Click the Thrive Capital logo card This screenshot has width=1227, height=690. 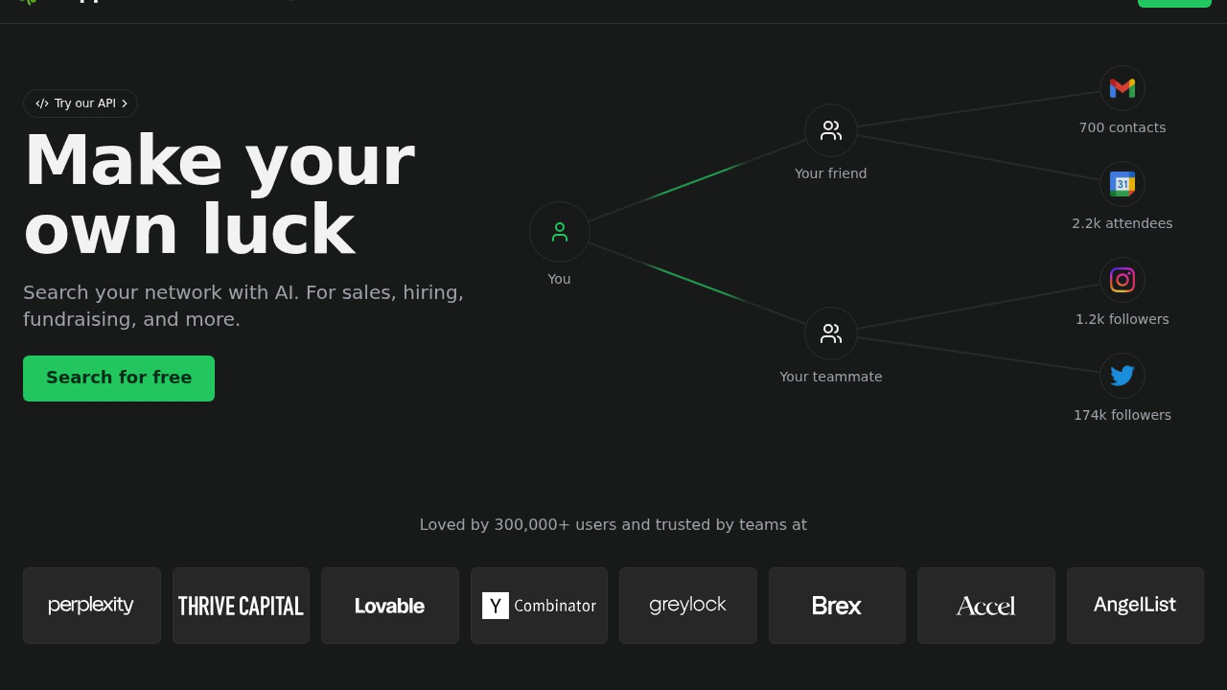point(241,606)
